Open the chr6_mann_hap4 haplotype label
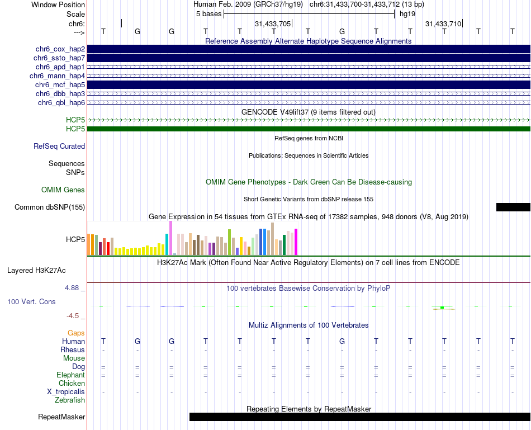 click(x=57, y=76)
